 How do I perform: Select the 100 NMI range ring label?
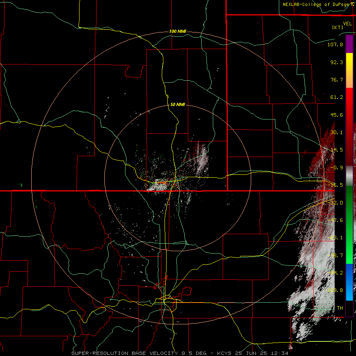click(178, 31)
